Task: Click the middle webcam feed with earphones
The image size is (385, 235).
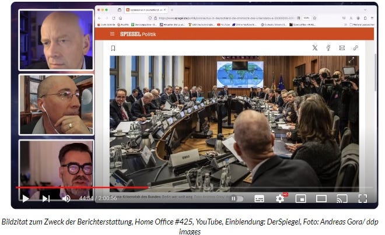Action: (x=56, y=104)
